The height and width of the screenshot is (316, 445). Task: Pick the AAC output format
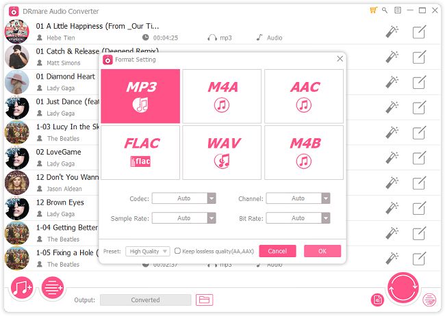coord(304,96)
